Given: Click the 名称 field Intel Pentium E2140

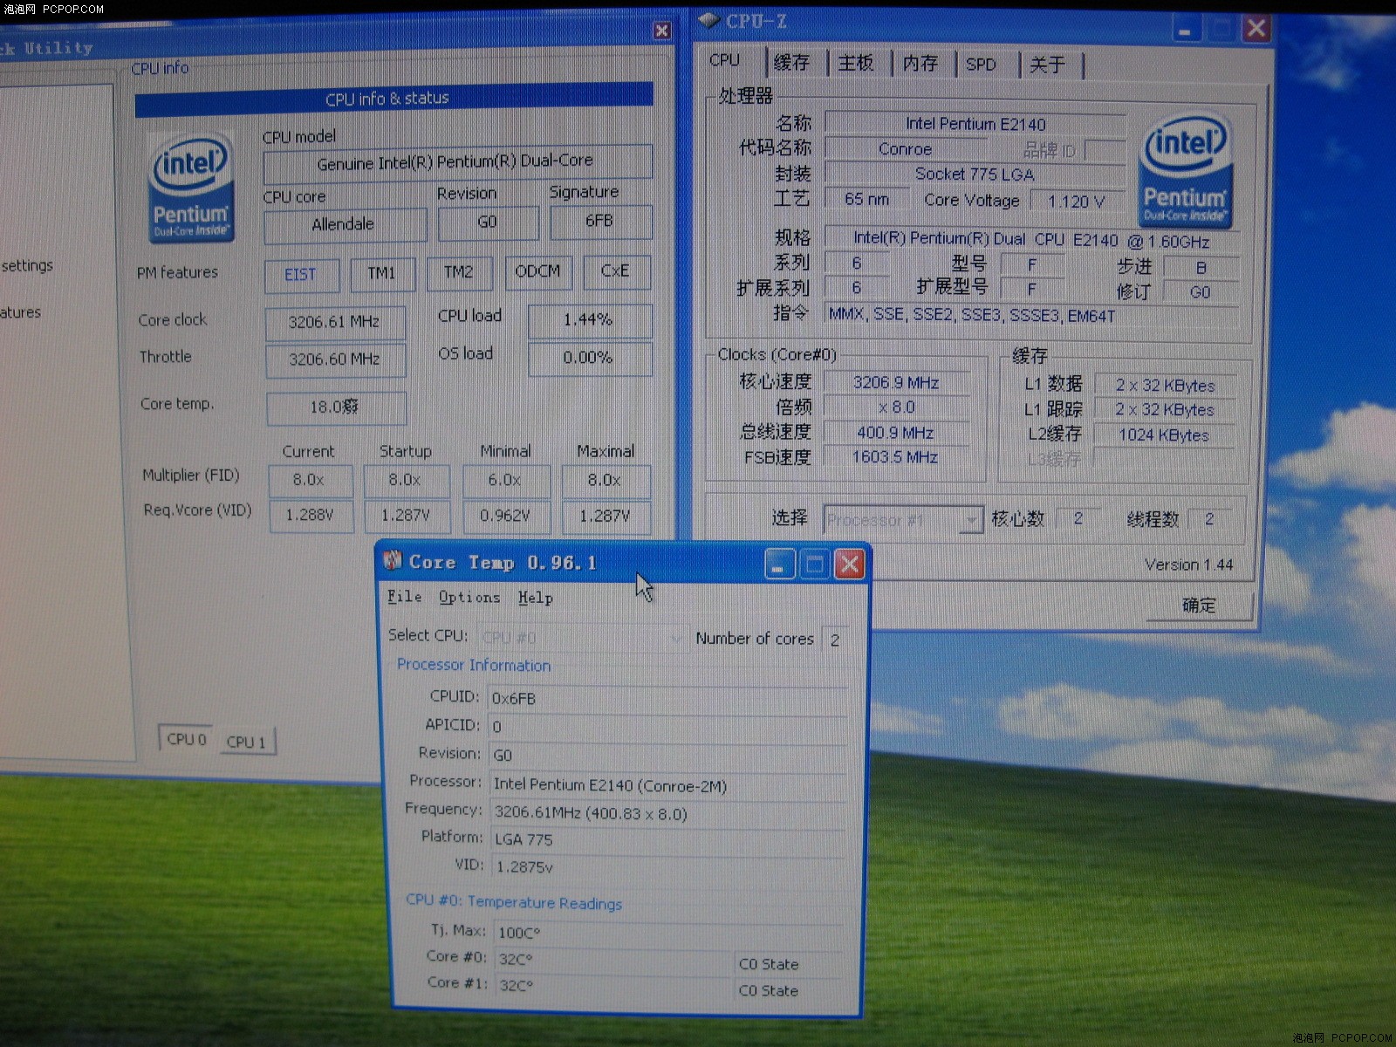Looking at the screenshot, I should coord(975,124).
